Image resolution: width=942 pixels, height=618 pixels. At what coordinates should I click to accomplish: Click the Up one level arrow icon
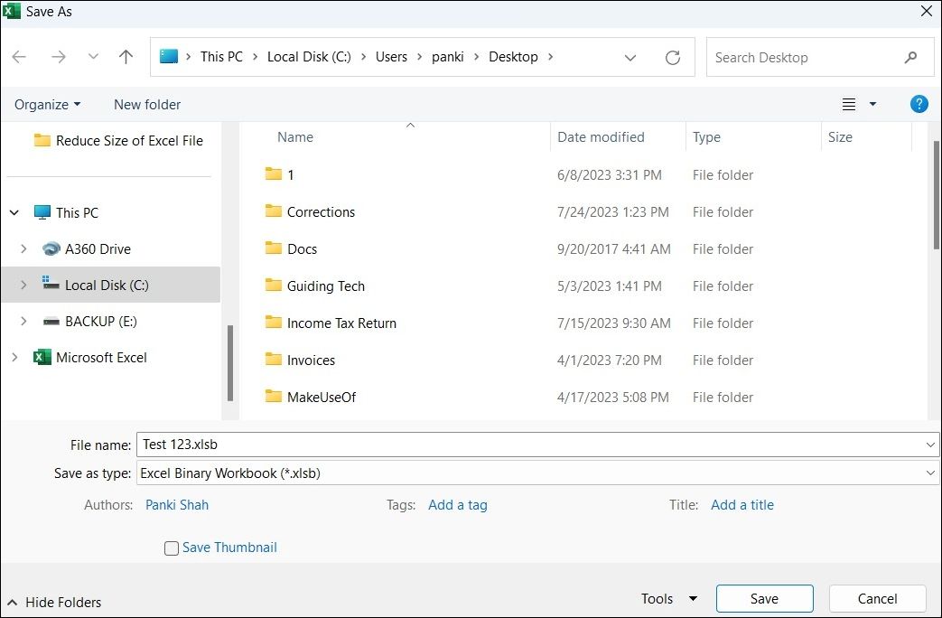pyautogui.click(x=126, y=57)
